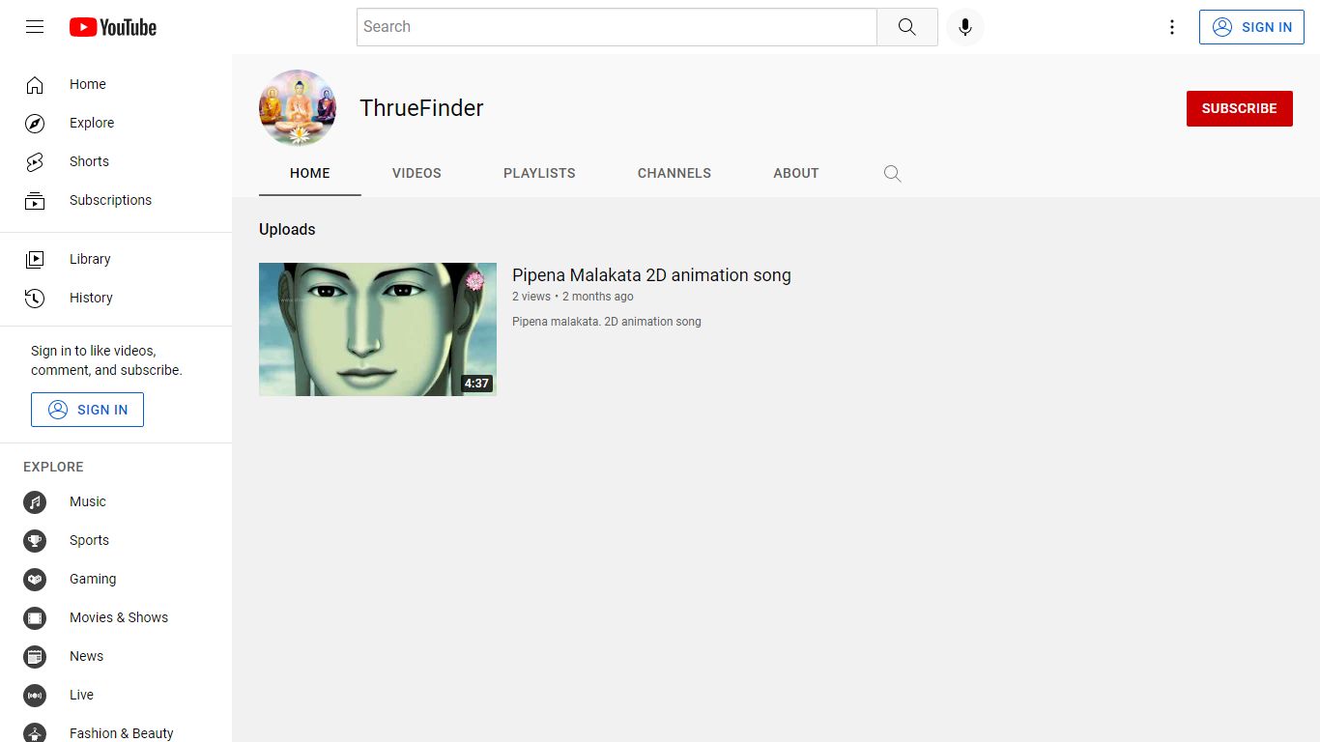Click the '2 views • 2 months ago' text
This screenshot has width=1320, height=742.
coord(573,297)
